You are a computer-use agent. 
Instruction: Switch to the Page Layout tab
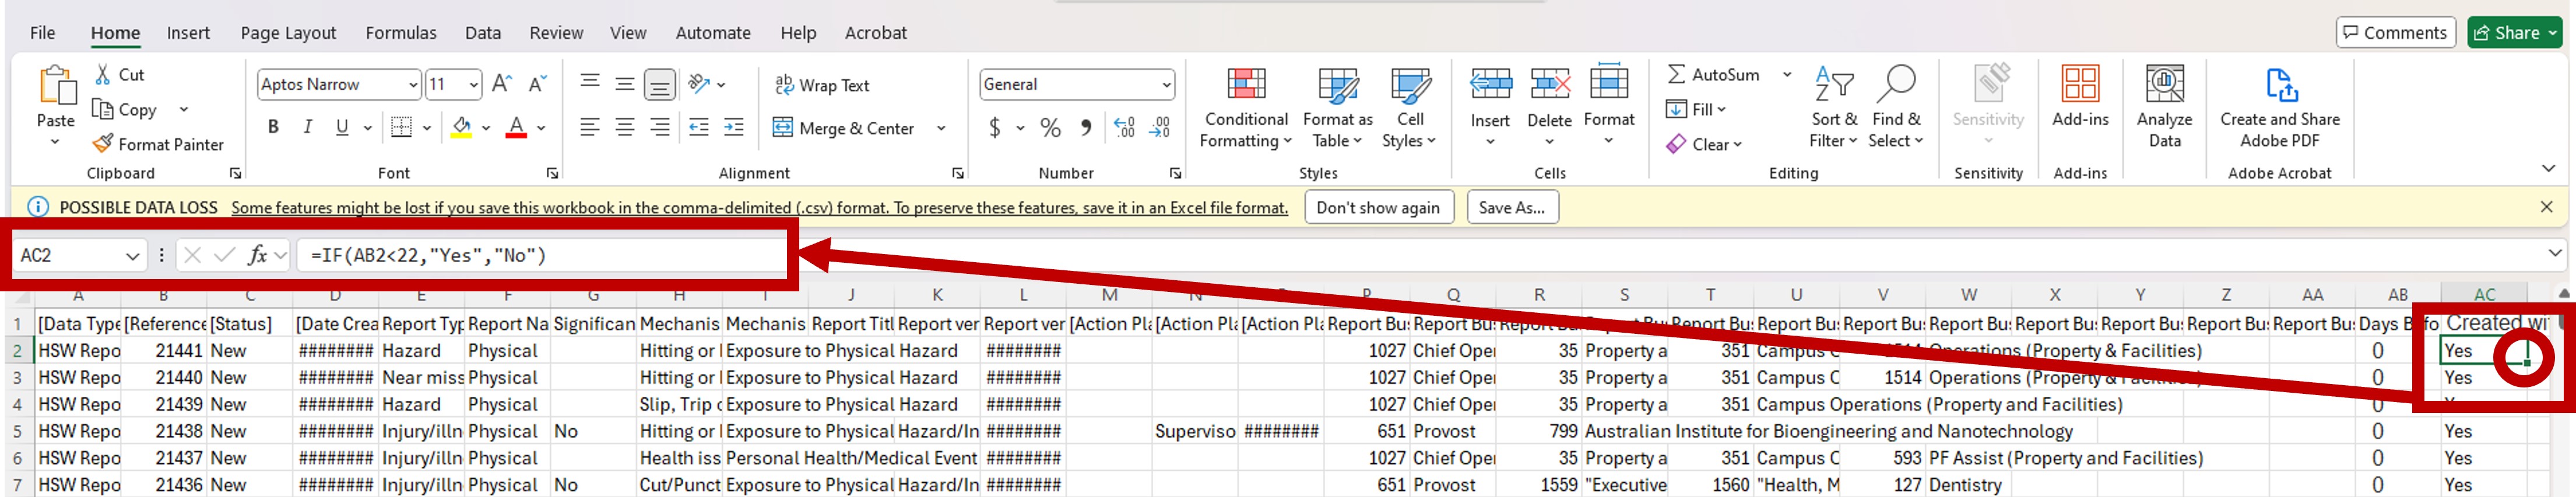coord(288,33)
